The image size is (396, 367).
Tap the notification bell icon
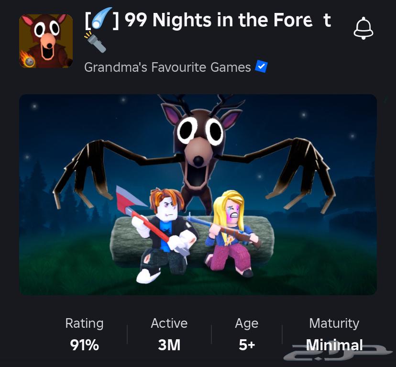[x=363, y=28]
